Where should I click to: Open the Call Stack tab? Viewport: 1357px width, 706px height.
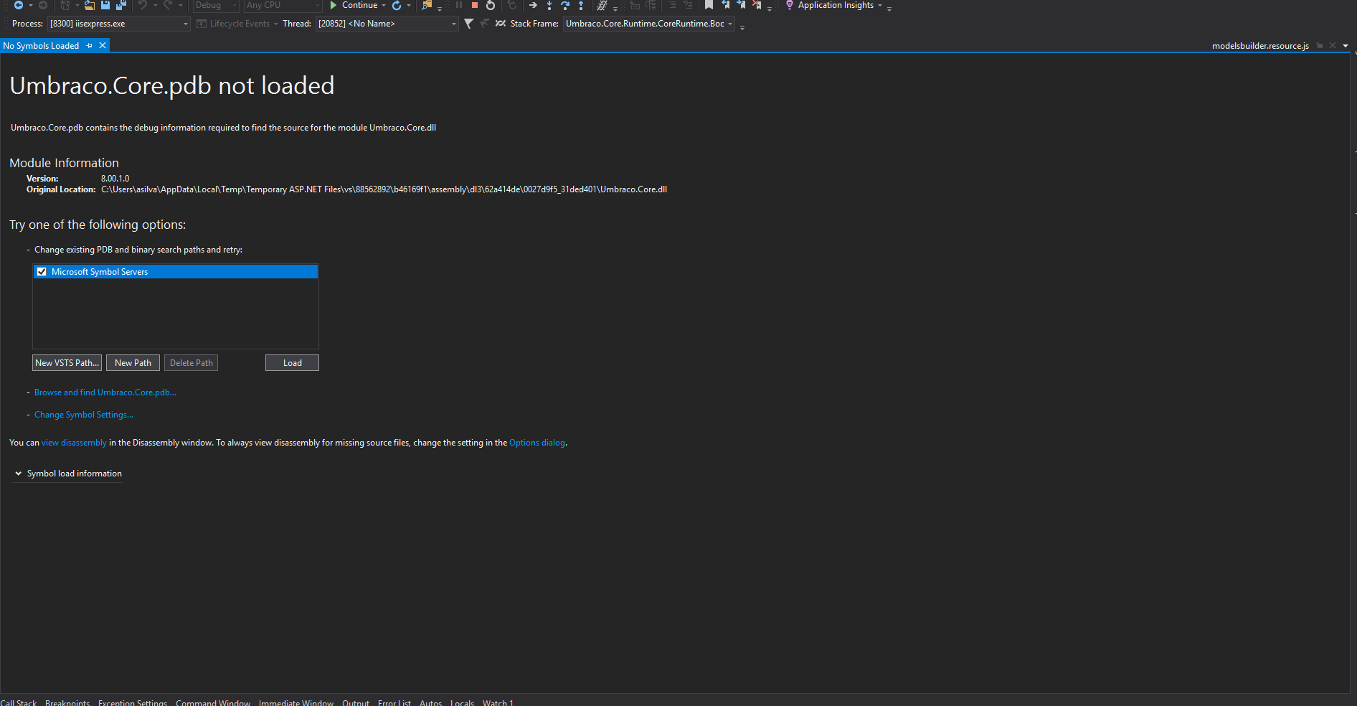tap(19, 703)
